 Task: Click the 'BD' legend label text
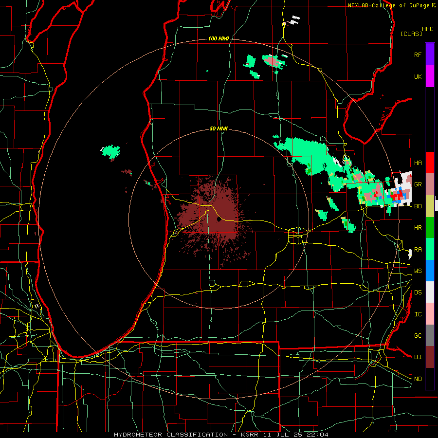point(418,206)
